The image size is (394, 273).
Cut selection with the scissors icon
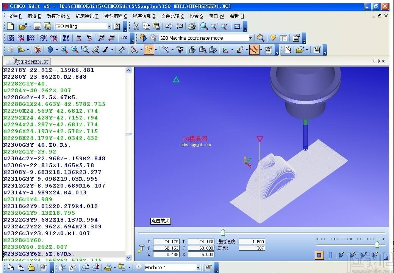pos(136,26)
